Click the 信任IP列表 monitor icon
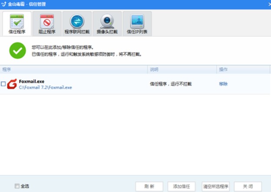 pyautogui.click(x=137, y=21)
